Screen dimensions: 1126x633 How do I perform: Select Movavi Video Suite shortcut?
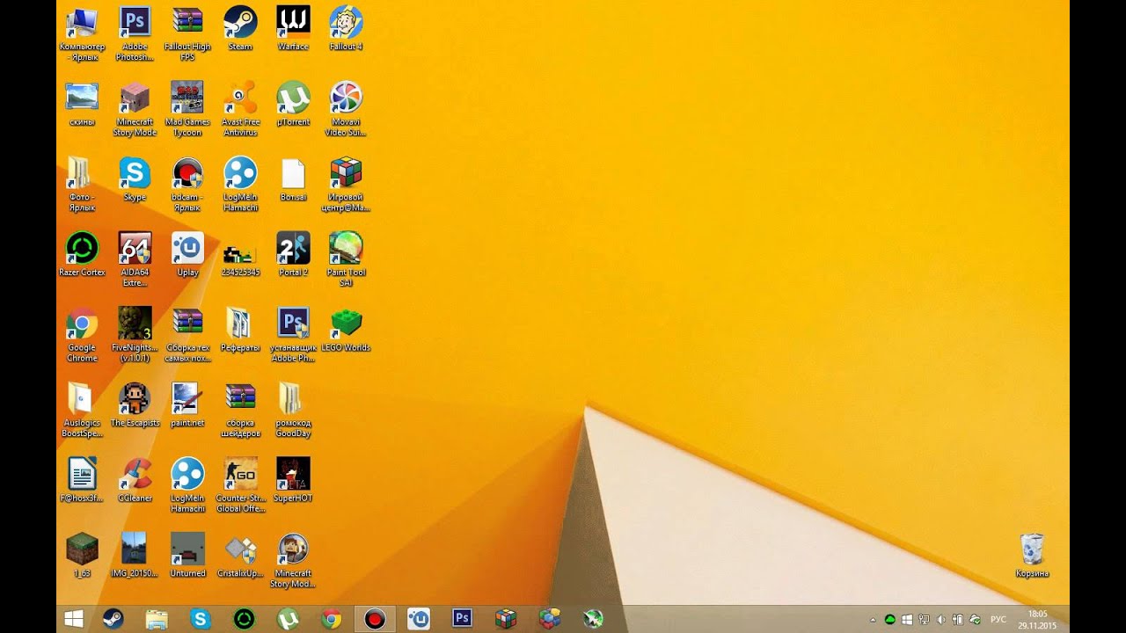pos(346,109)
